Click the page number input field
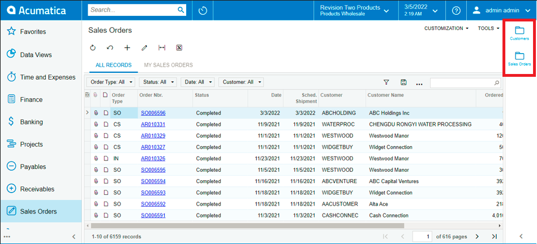The width and height of the screenshot is (537, 244). 423,237
